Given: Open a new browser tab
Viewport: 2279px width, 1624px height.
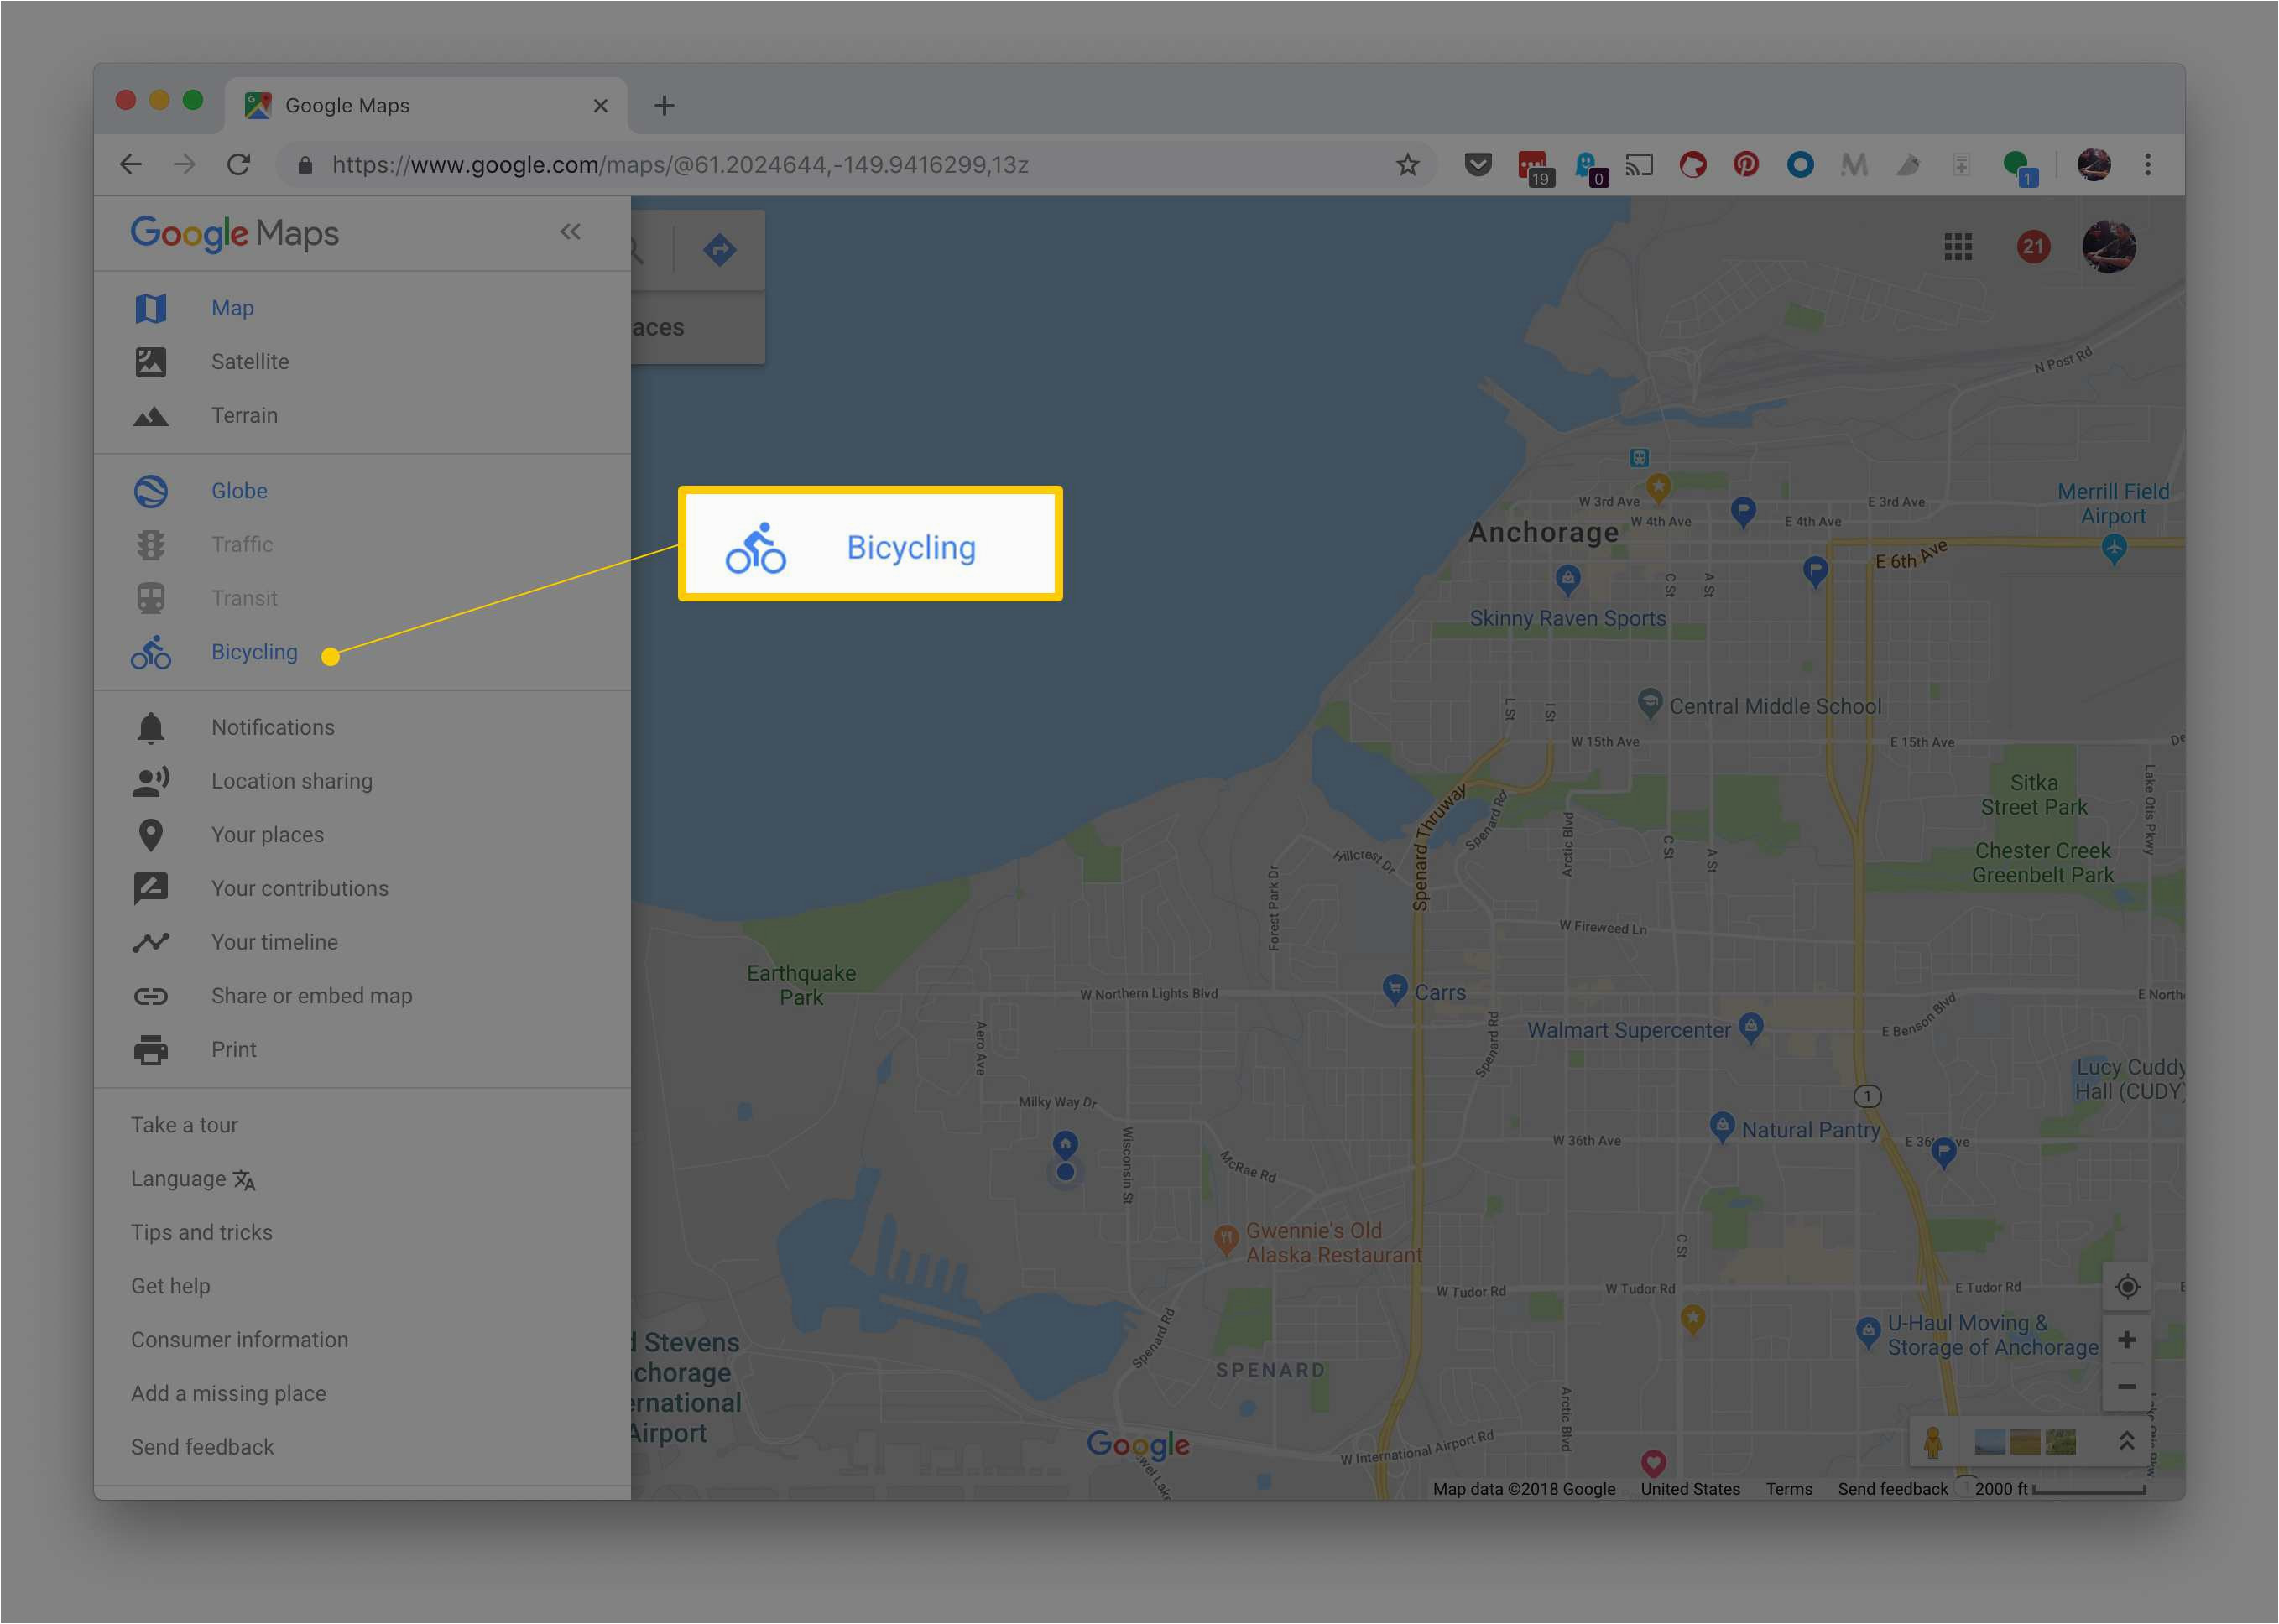Looking at the screenshot, I should pos(665,106).
